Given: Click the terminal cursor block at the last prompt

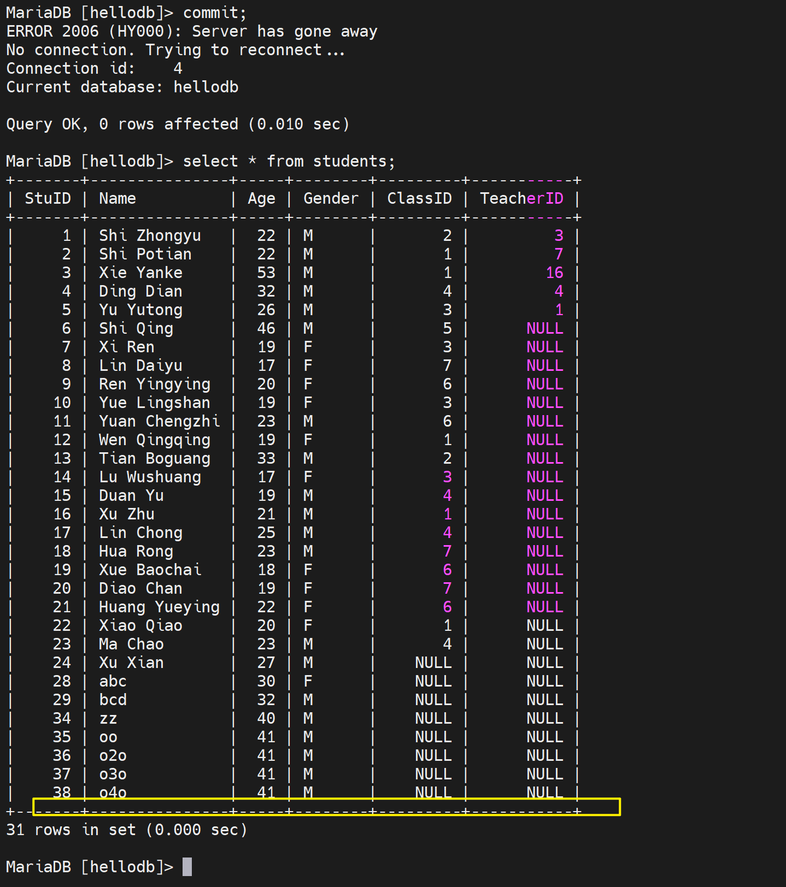Looking at the screenshot, I should click(187, 867).
